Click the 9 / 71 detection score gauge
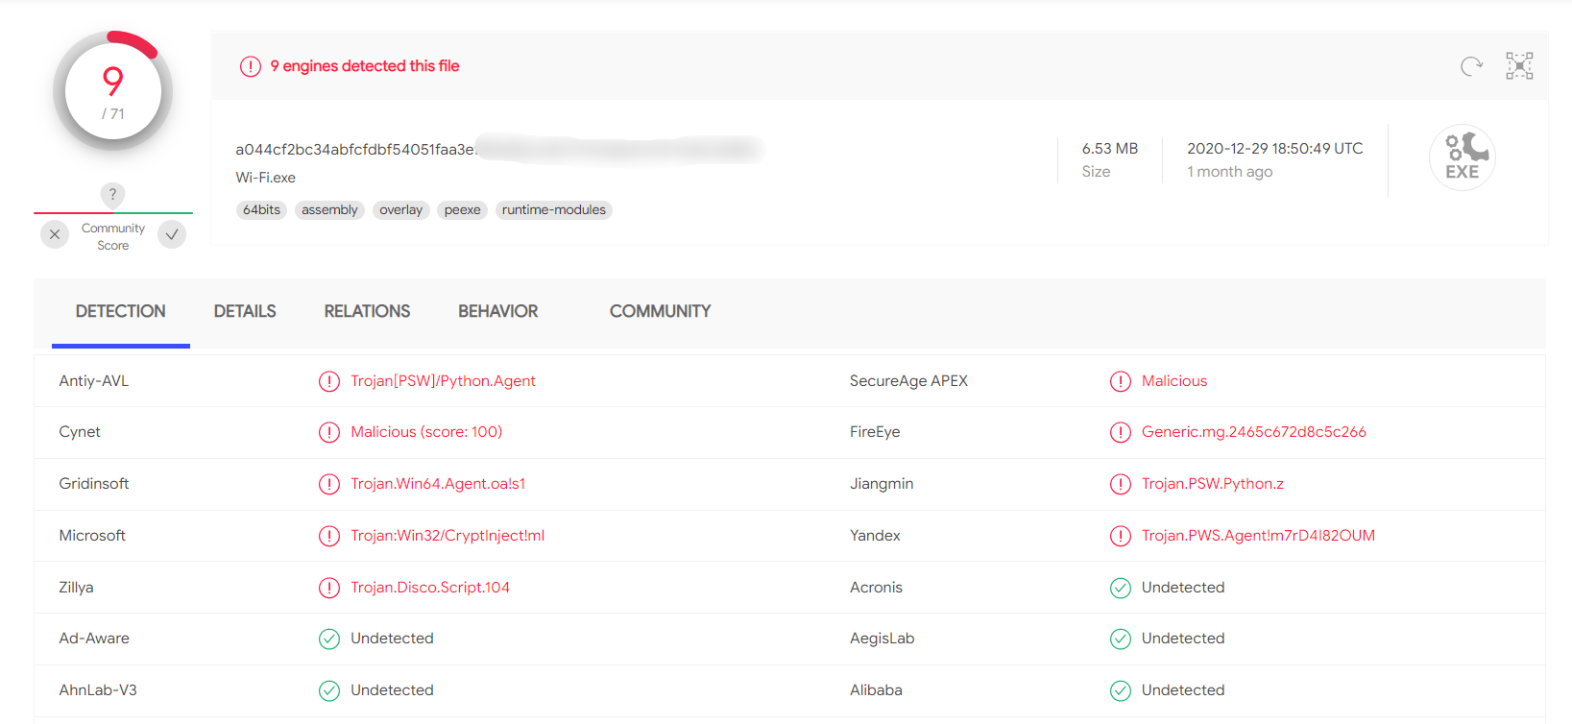The width and height of the screenshot is (1572, 724). [113, 92]
